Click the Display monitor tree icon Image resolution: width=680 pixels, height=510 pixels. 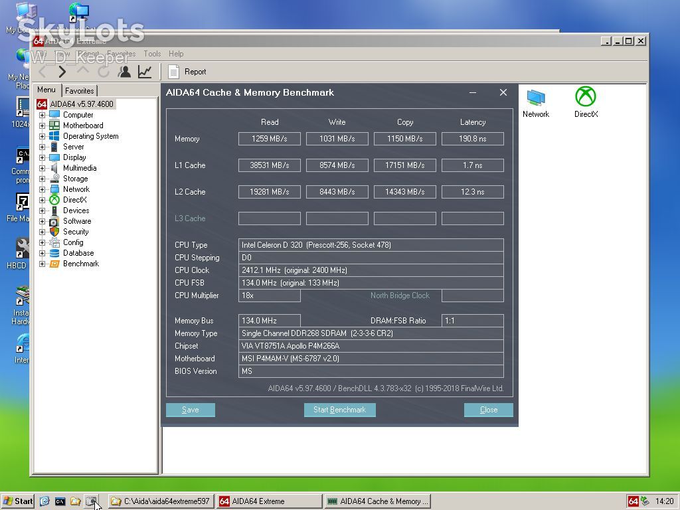(54, 157)
